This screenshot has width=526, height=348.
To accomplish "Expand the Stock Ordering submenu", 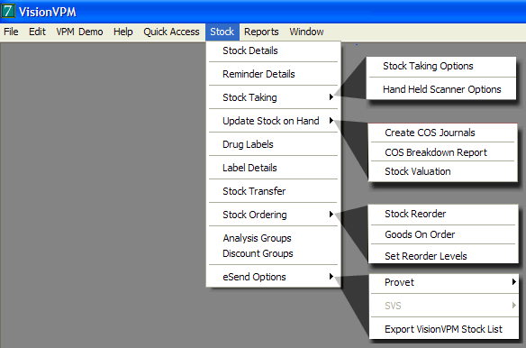I will click(x=274, y=215).
